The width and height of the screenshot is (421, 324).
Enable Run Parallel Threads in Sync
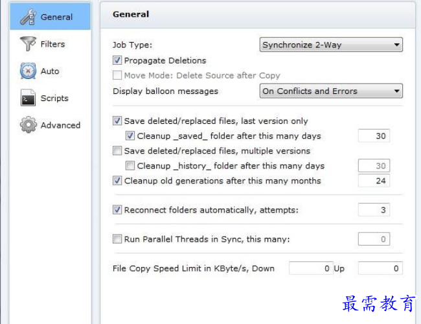(117, 239)
